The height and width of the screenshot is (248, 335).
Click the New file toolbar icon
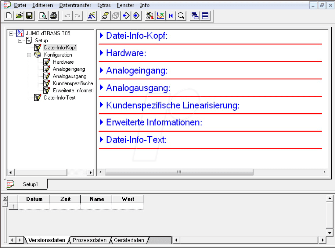click(x=9, y=16)
